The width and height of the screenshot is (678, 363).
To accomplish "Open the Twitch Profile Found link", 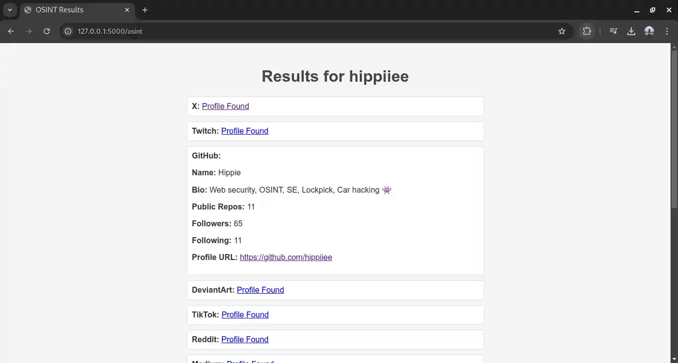I will [245, 131].
